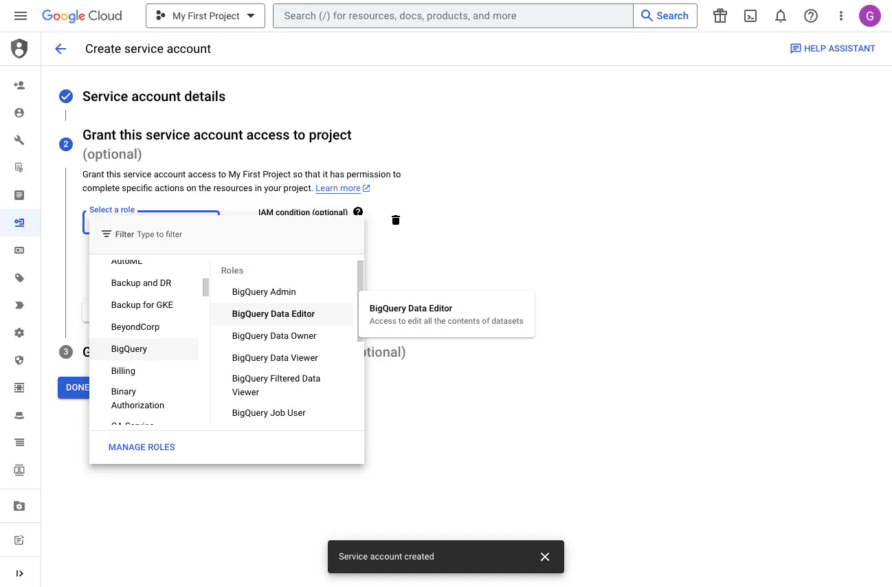892x587 pixels.
Task: Delete the role with the trash icon
Action: [395, 219]
